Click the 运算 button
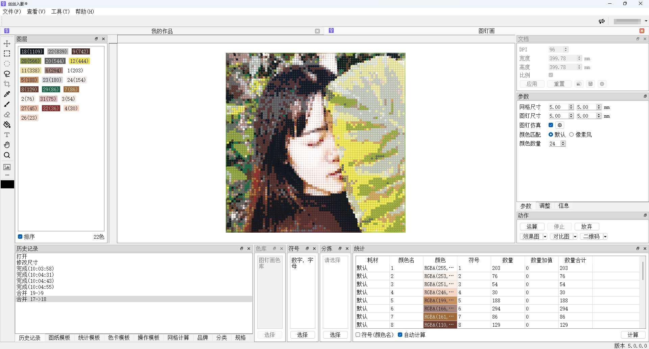 pyautogui.click(x=532, y=227)
